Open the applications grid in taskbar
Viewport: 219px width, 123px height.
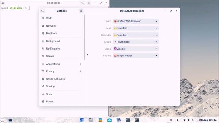pos(3,120)
